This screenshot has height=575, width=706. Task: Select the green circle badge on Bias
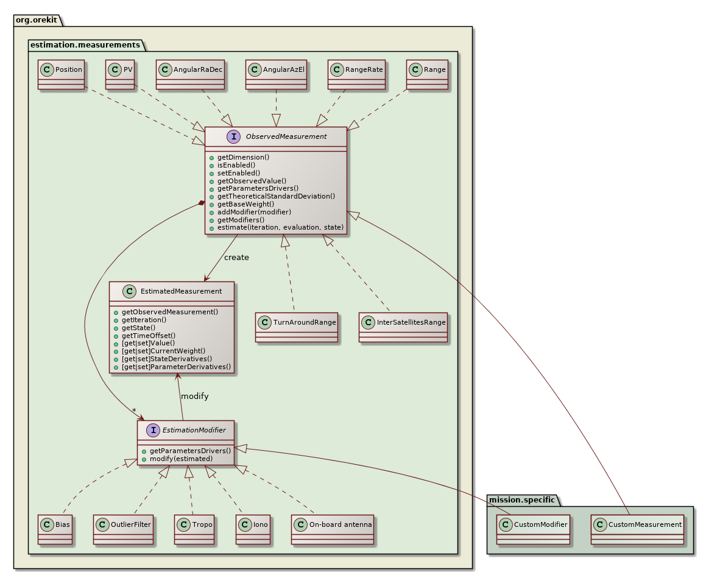coord(46,524)
